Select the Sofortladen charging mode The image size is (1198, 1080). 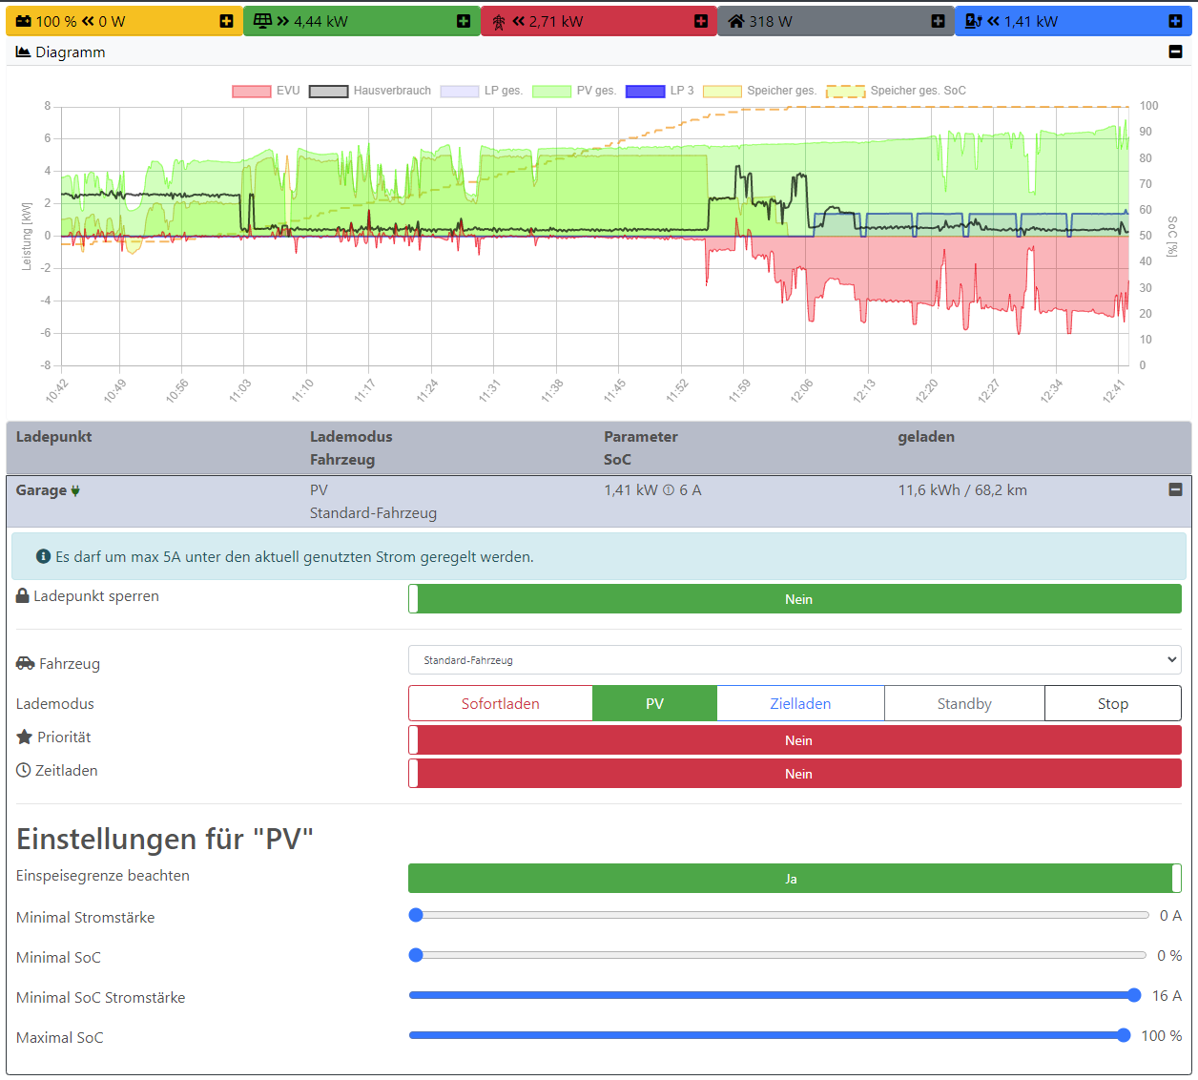[500, 704]
